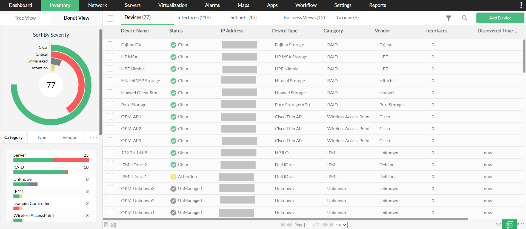
Task: Open the three-dot menu in top bar
Action: [x=521, y=5]
